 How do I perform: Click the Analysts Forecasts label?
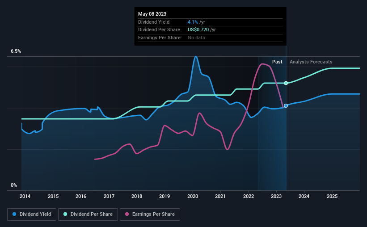tap(311, 62)
